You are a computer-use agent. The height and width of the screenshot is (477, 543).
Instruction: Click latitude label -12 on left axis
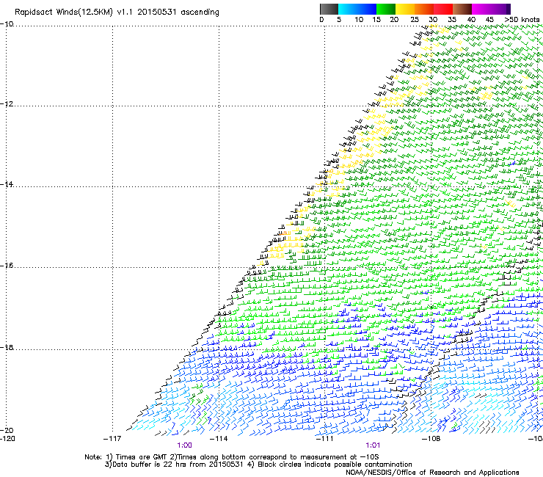[7, 104]
